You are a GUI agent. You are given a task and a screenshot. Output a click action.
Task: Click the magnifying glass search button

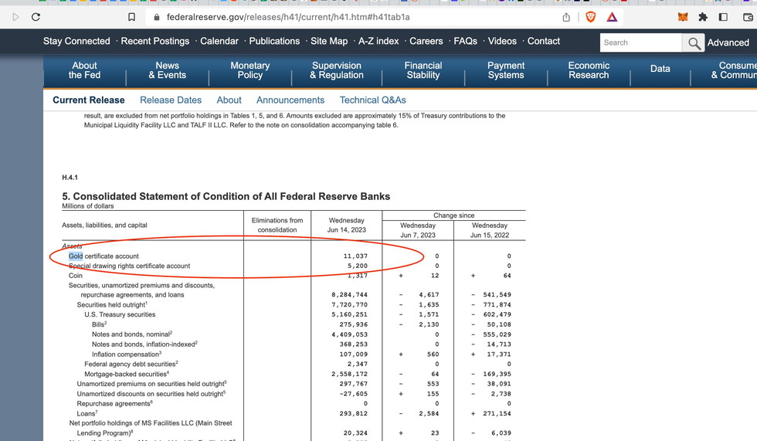[x=694, y=43]
